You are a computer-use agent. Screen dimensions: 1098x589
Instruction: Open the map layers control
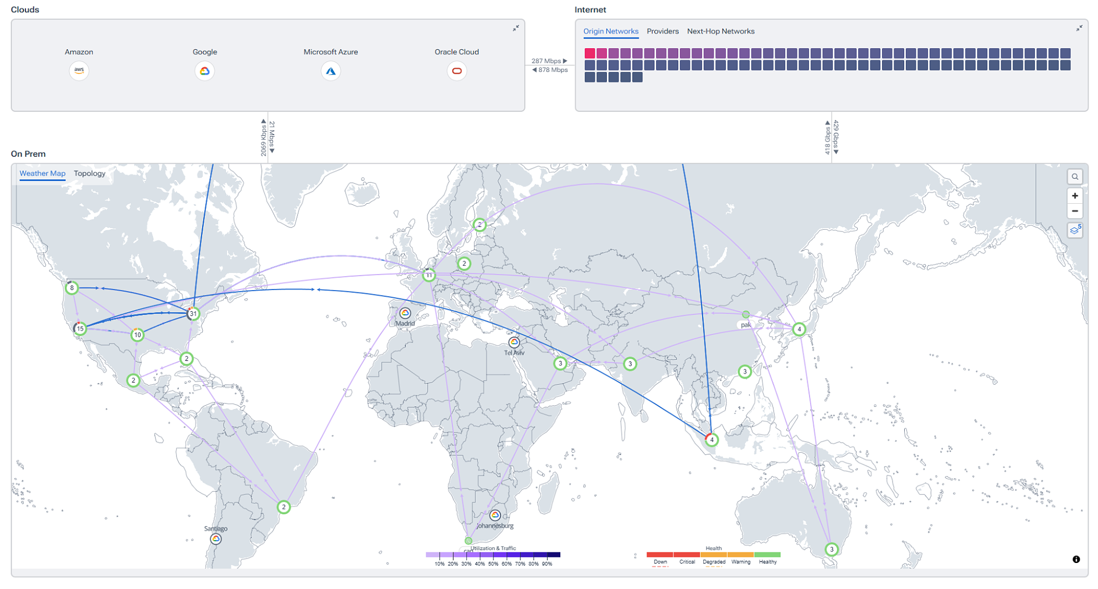1075,230
